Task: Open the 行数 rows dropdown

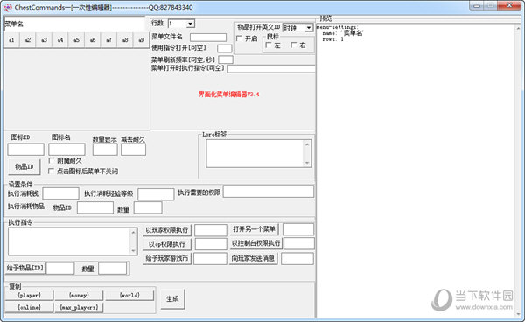Action: pos(190,24)
